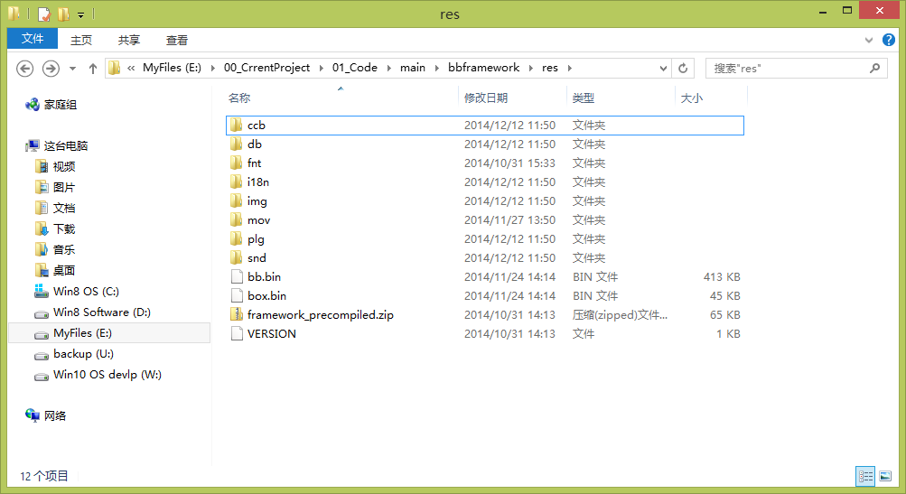This screenshot has width=906, height=494.
Task: Open recent locations dropdown arrow
Action: [x=72, y=68]
